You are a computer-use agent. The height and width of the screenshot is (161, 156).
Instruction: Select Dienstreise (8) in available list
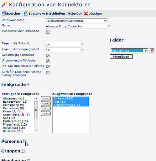(14, 108)
